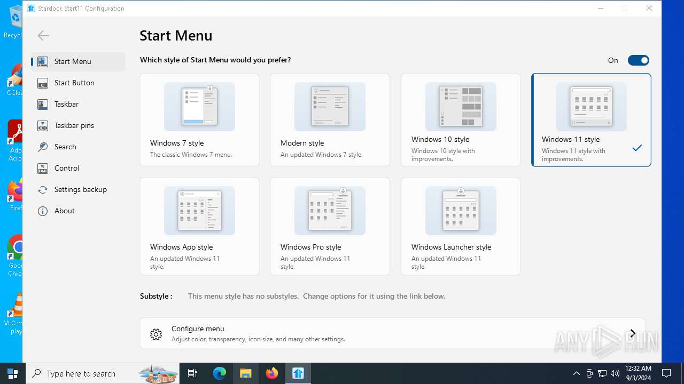
Task: Open the About section
Action: pyautogui.click(x=78, y=211)
